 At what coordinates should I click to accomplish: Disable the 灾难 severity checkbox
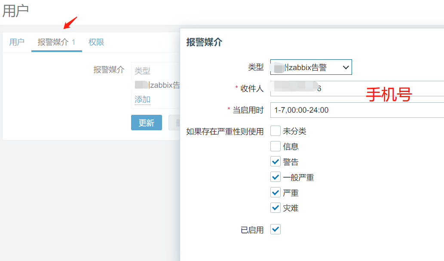coord(276,208)
